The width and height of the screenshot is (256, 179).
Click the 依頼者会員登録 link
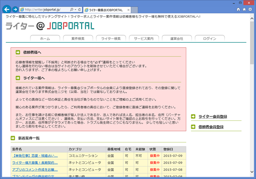211,127
